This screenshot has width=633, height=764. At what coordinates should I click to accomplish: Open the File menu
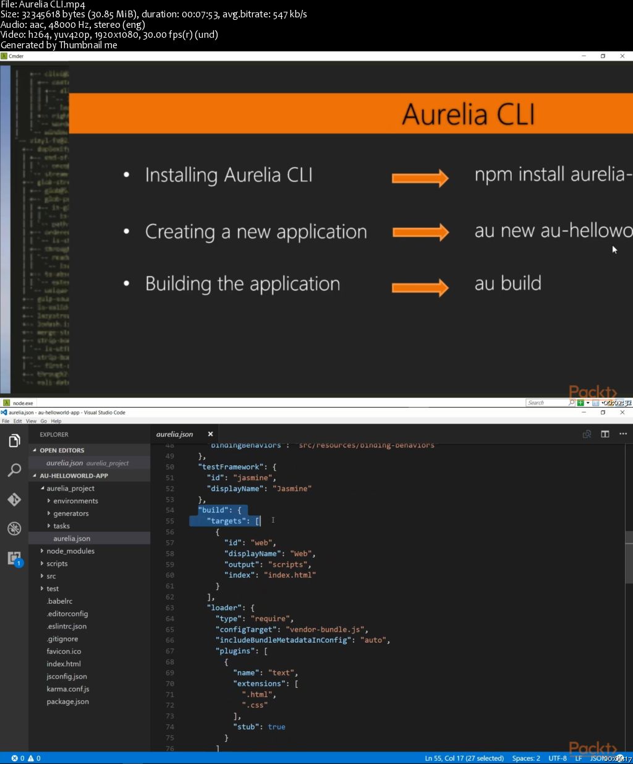click(6, 421)
